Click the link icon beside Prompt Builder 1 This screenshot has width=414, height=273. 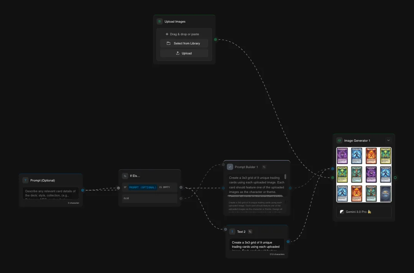click(x=264, y=167)
